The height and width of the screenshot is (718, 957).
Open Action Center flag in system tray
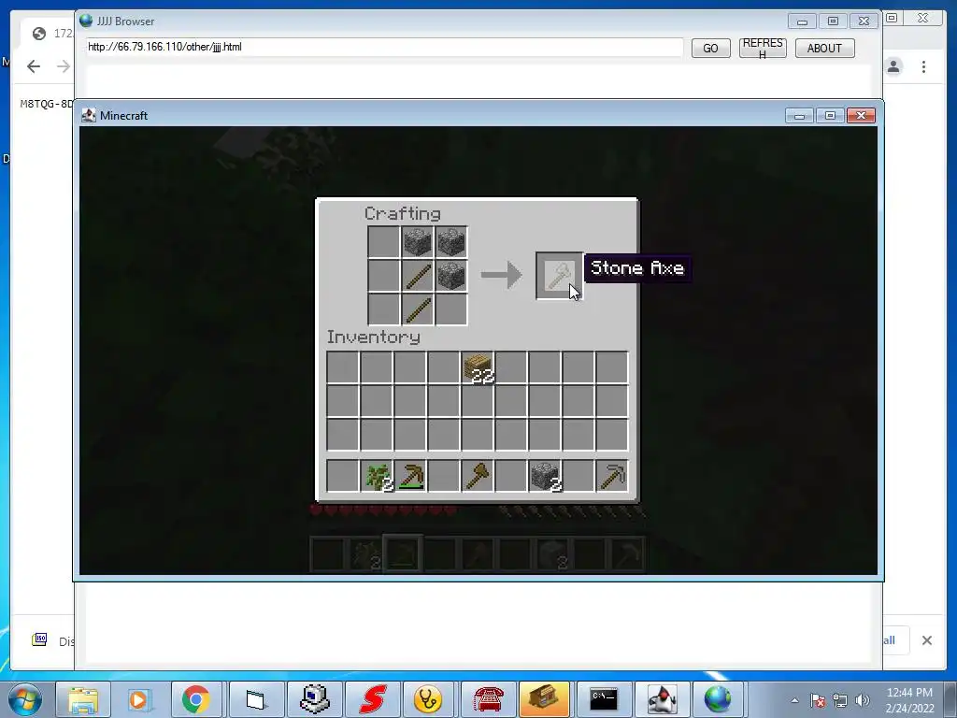(x=818, y=700)
